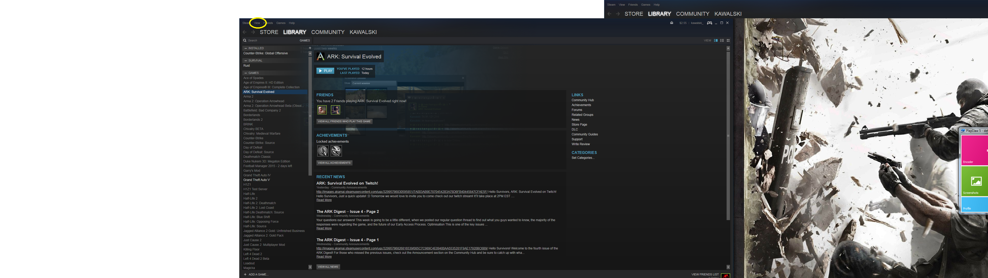Open the Store Page link

(579, 125)
